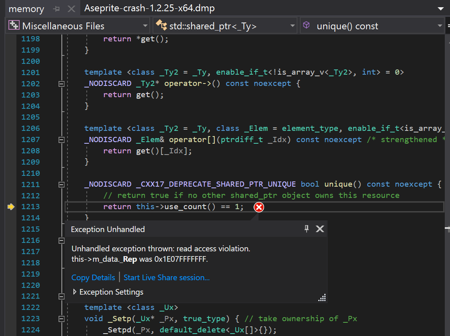Click line number 1213 in the gutter
450x336 pixels.
tap(31, 207)
